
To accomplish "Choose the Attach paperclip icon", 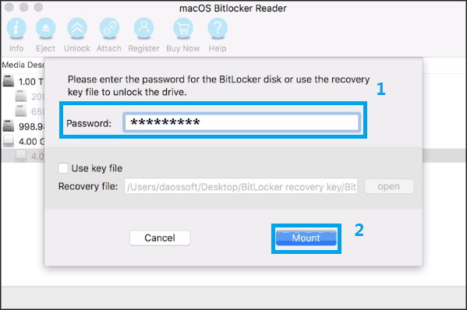I will (x=109, y=28).
